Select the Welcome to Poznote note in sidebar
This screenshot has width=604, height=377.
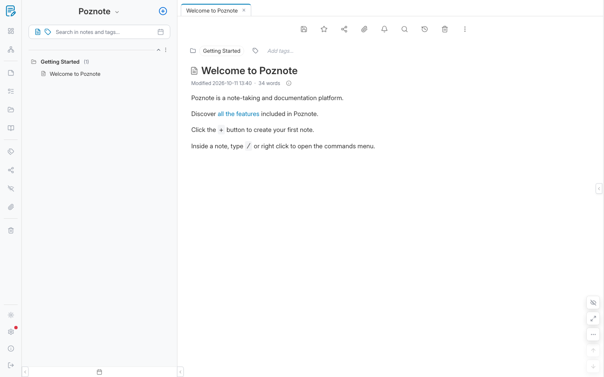75,74
